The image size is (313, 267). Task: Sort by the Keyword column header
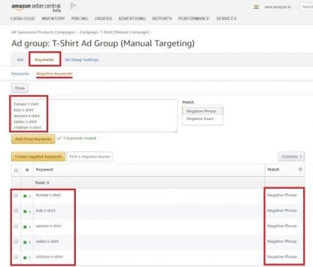(x=45, y=169)
